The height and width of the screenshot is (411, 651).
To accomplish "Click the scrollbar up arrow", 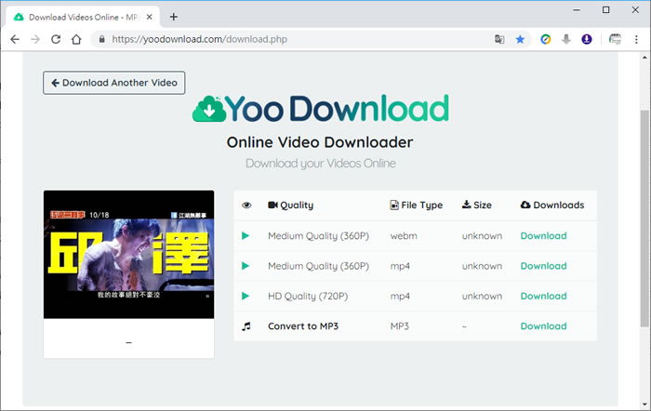I will (x=644, y=58).
